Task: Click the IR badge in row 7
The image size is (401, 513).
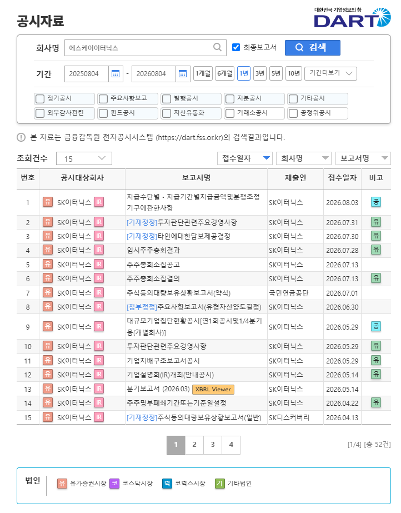Action: [99, 292]
